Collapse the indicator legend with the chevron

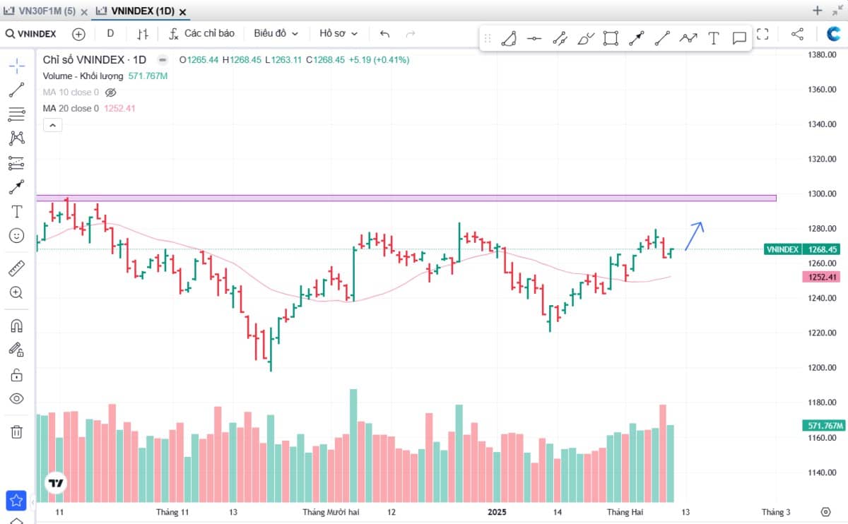coord(53,125)
